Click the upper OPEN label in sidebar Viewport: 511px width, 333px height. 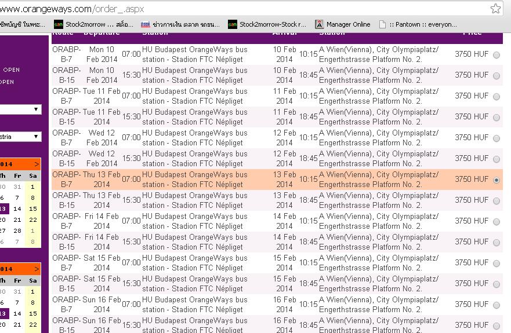(12, 69)
